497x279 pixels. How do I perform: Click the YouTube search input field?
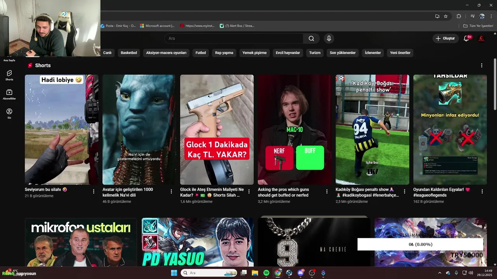(234, 38)
